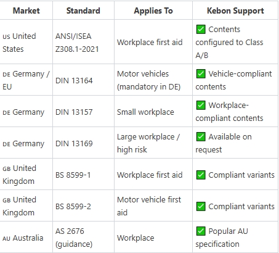Click the AU flag code before Australia
279x253 pixels.
pyautogui.click(x=6, y=238)
